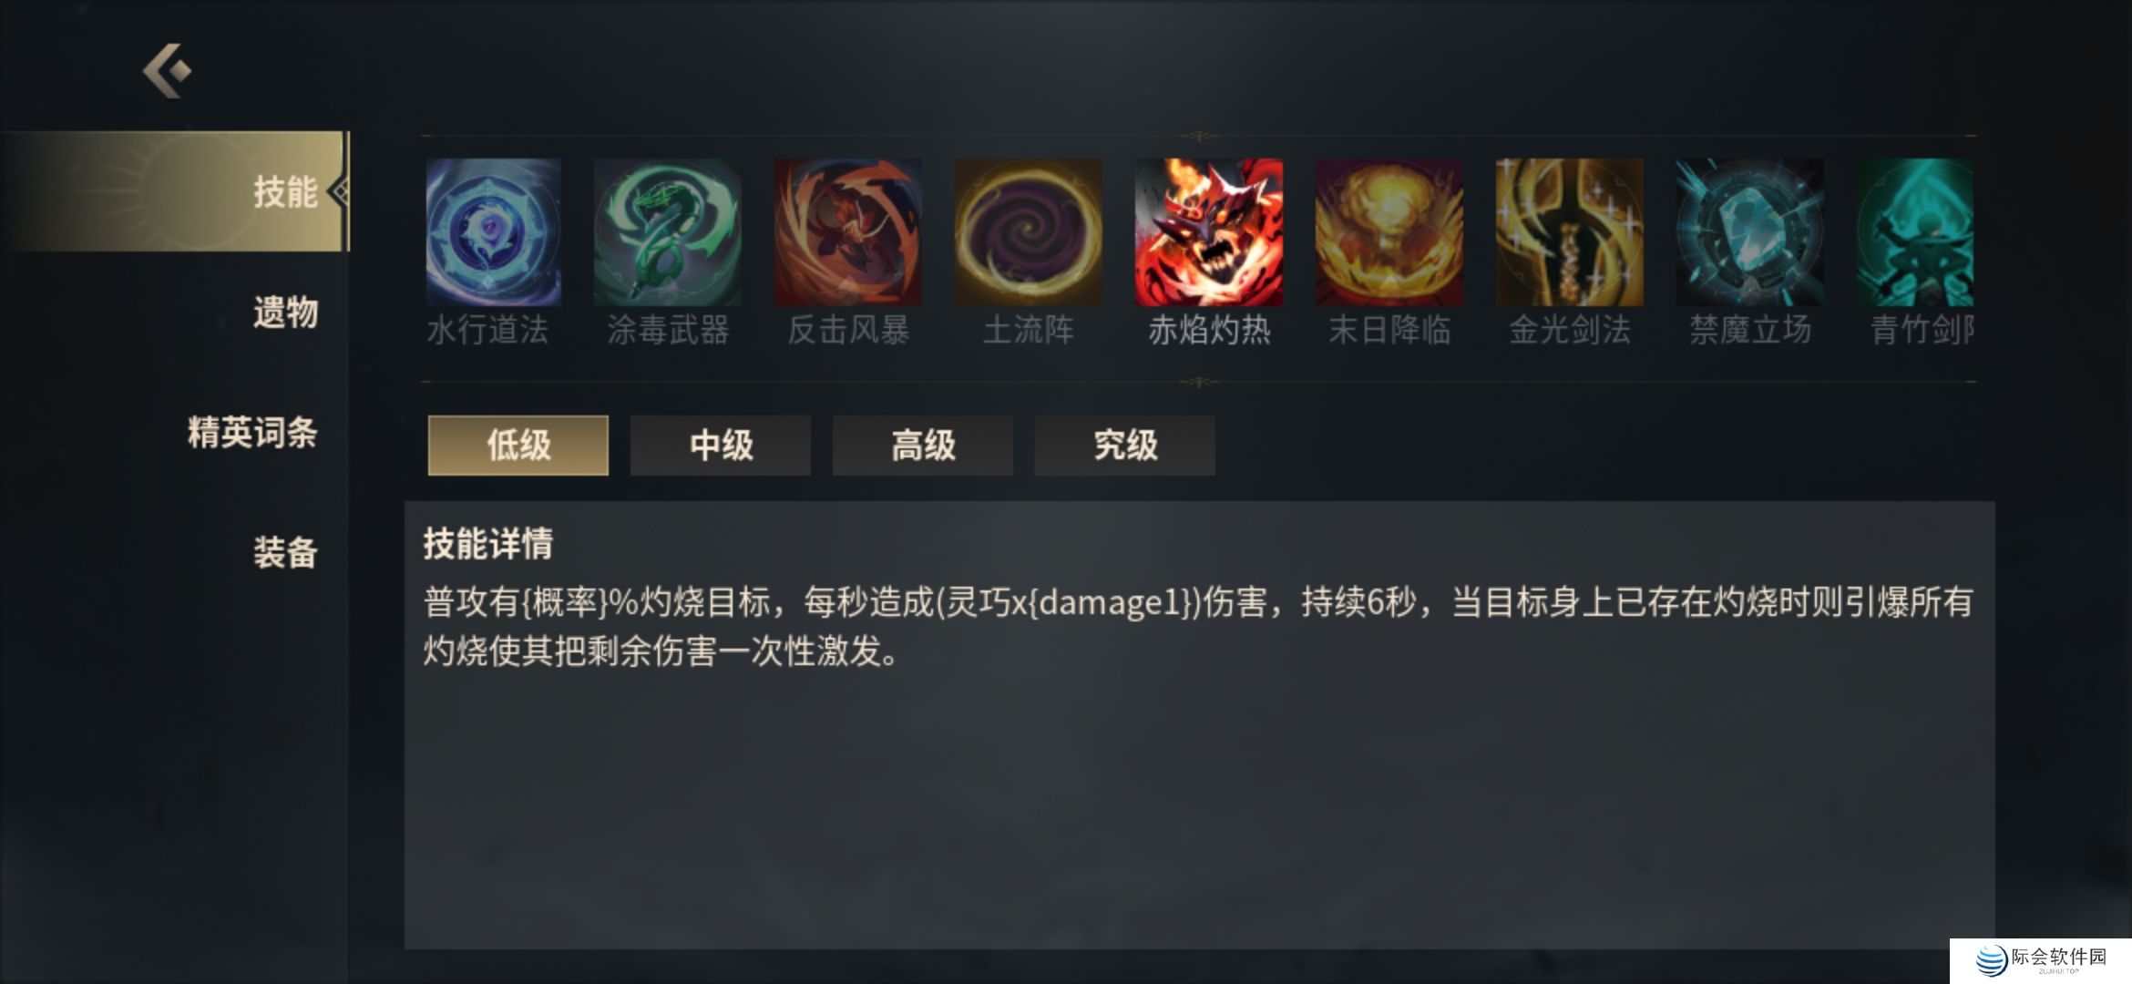Open the 精英词条 sidebar category
The image size is (2132, 984).
coord(252,432)
